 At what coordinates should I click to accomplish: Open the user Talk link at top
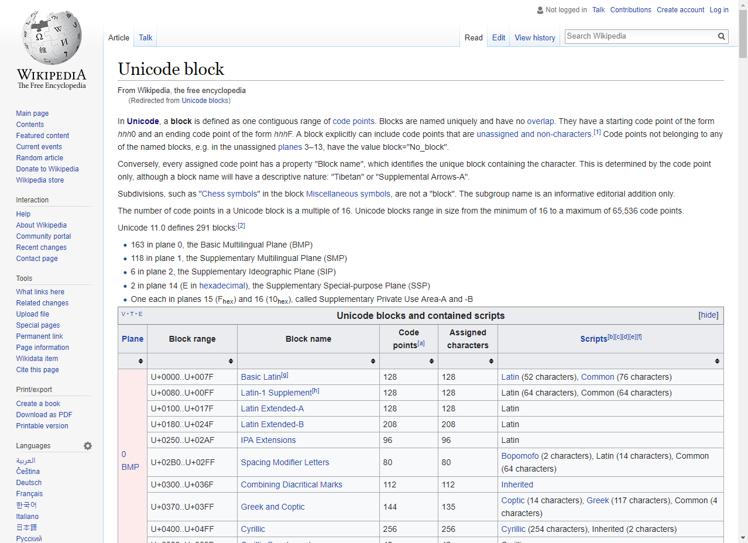(599, 10)
